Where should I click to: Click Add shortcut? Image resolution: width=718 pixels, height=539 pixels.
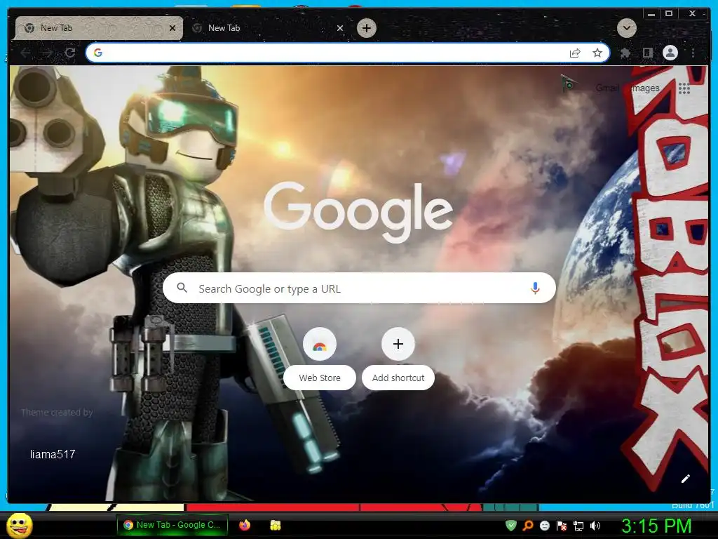pyautogui.click(x=398, y=359)
